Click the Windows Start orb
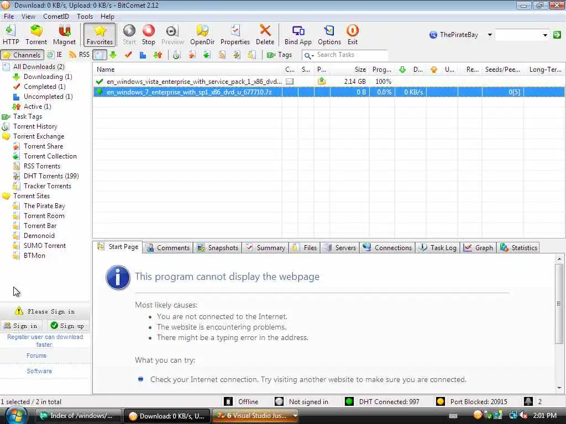The image size is (566, 424). click(x=16, y=415)
